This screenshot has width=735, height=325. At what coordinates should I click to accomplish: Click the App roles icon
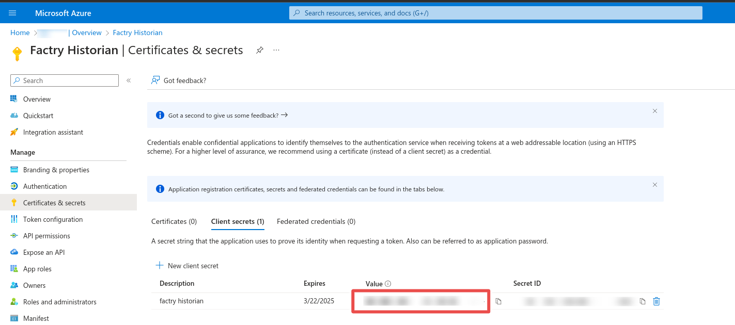[14, 269]
